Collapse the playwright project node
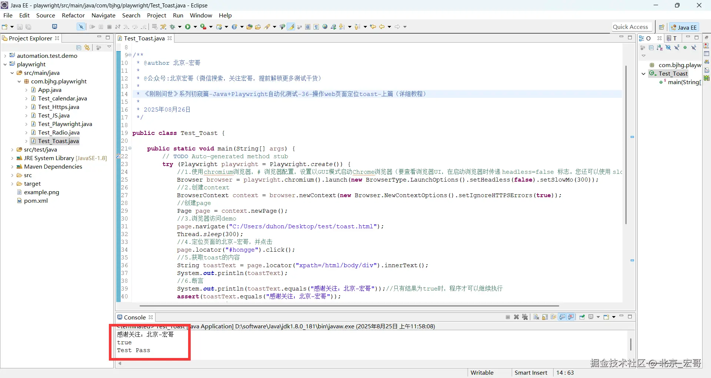This screenshot has height=378, width=711. pos(5,64)
